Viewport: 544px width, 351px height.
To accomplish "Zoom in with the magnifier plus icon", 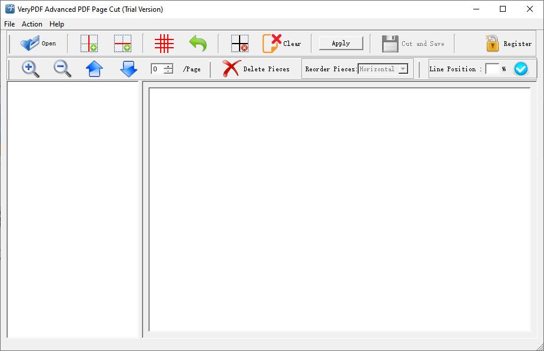I will pos(31,69).
